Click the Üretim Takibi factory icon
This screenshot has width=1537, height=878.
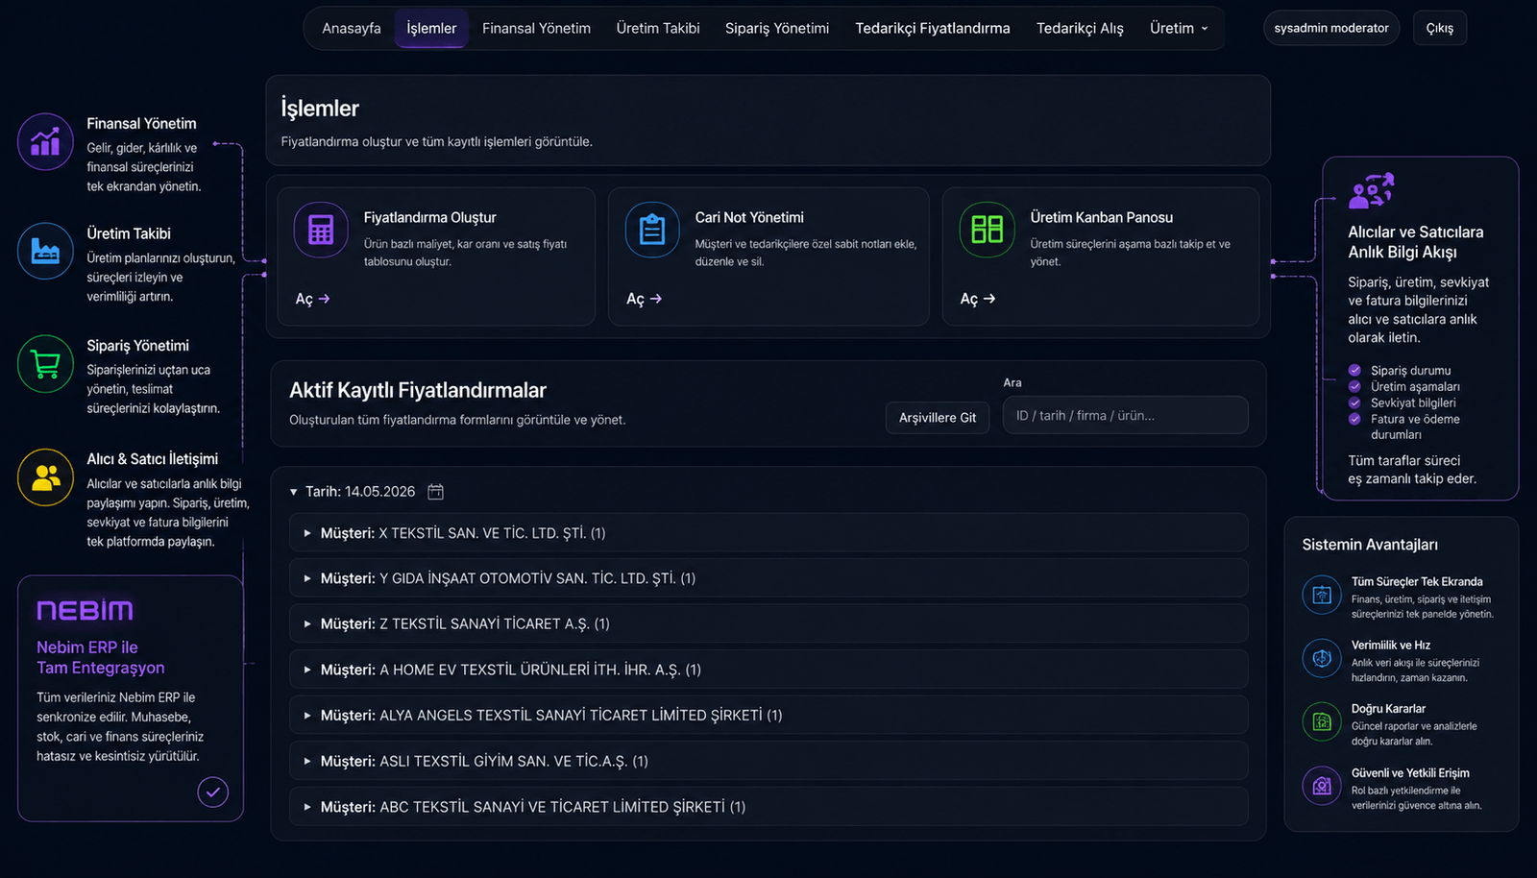pyautogui.click(x=45, y=251)
